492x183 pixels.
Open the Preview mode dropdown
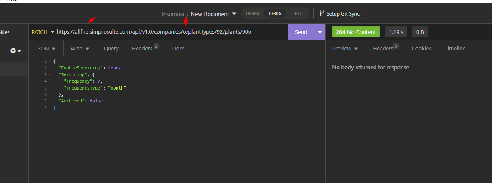[x=345, y=48]
